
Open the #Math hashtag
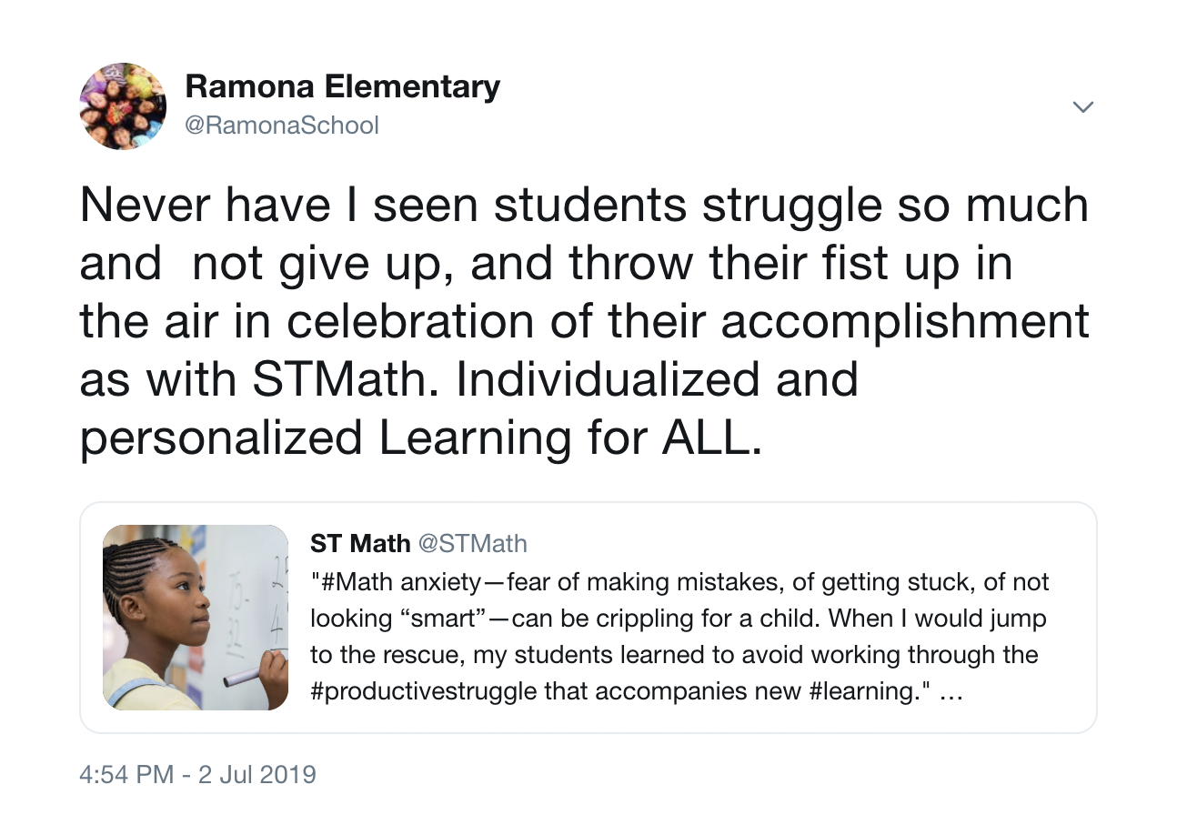tap(349, 581)
